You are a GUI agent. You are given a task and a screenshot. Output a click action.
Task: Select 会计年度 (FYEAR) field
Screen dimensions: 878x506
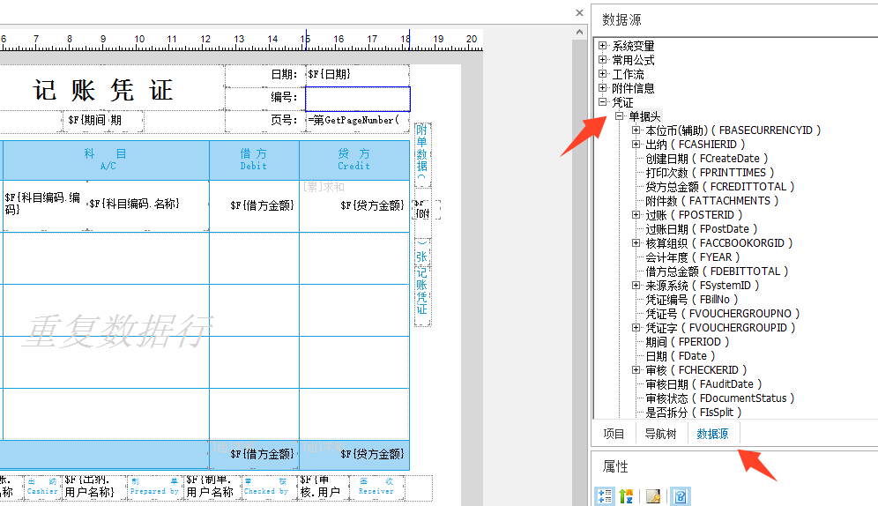click(693, 257)
